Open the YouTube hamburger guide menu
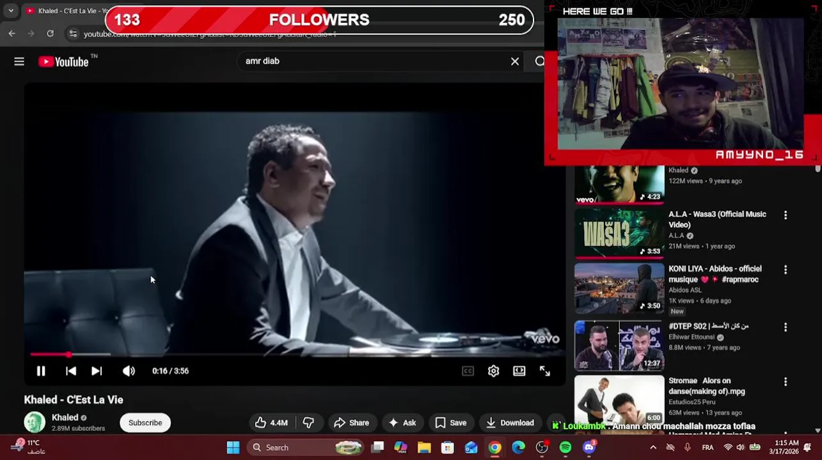The image size is (822, 460). coord(19,61)
